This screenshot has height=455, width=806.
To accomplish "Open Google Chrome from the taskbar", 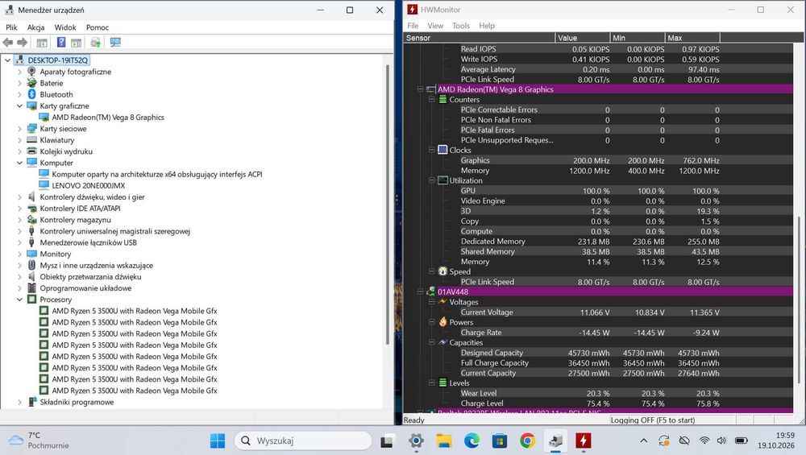I will pos(527,441).
